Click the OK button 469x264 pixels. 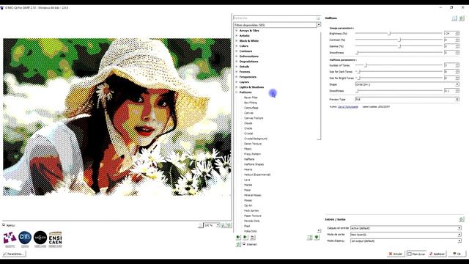tap(457, 254)
